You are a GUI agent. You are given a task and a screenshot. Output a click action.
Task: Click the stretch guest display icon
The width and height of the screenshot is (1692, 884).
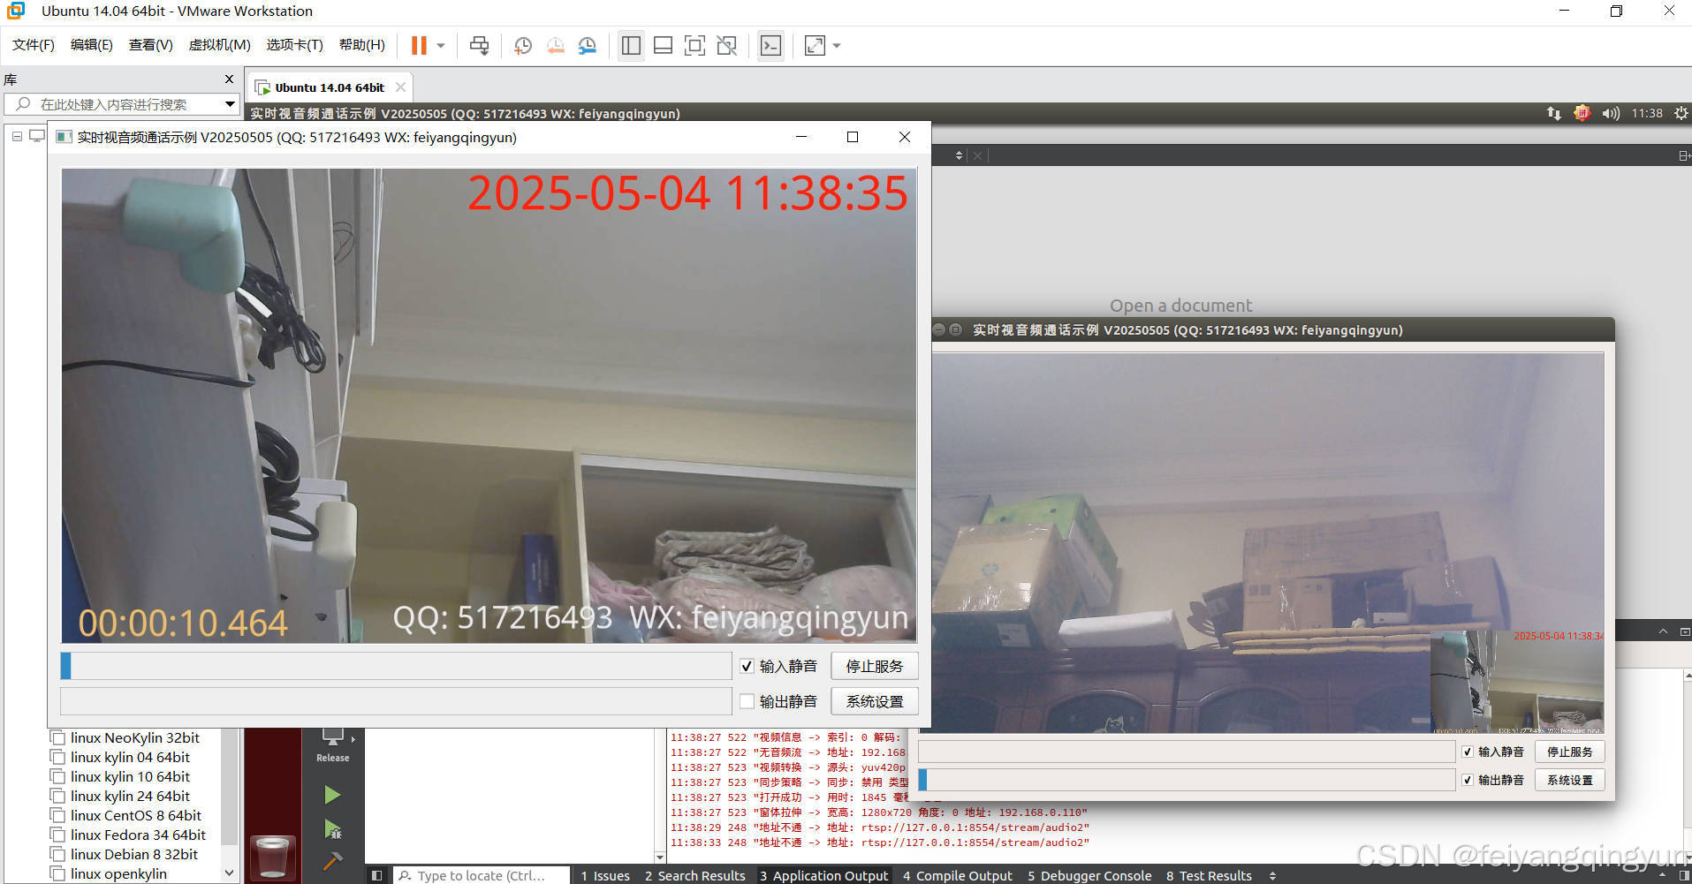tap(815, 45)
